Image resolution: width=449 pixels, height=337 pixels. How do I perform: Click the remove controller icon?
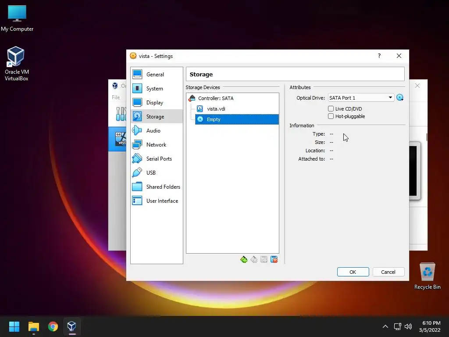pos(254,260)
